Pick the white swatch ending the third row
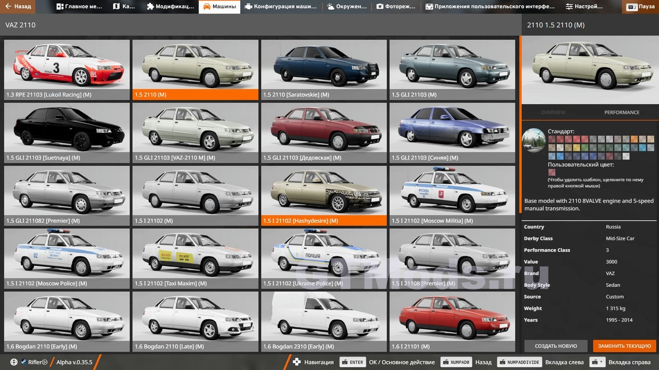 (626, 156)
